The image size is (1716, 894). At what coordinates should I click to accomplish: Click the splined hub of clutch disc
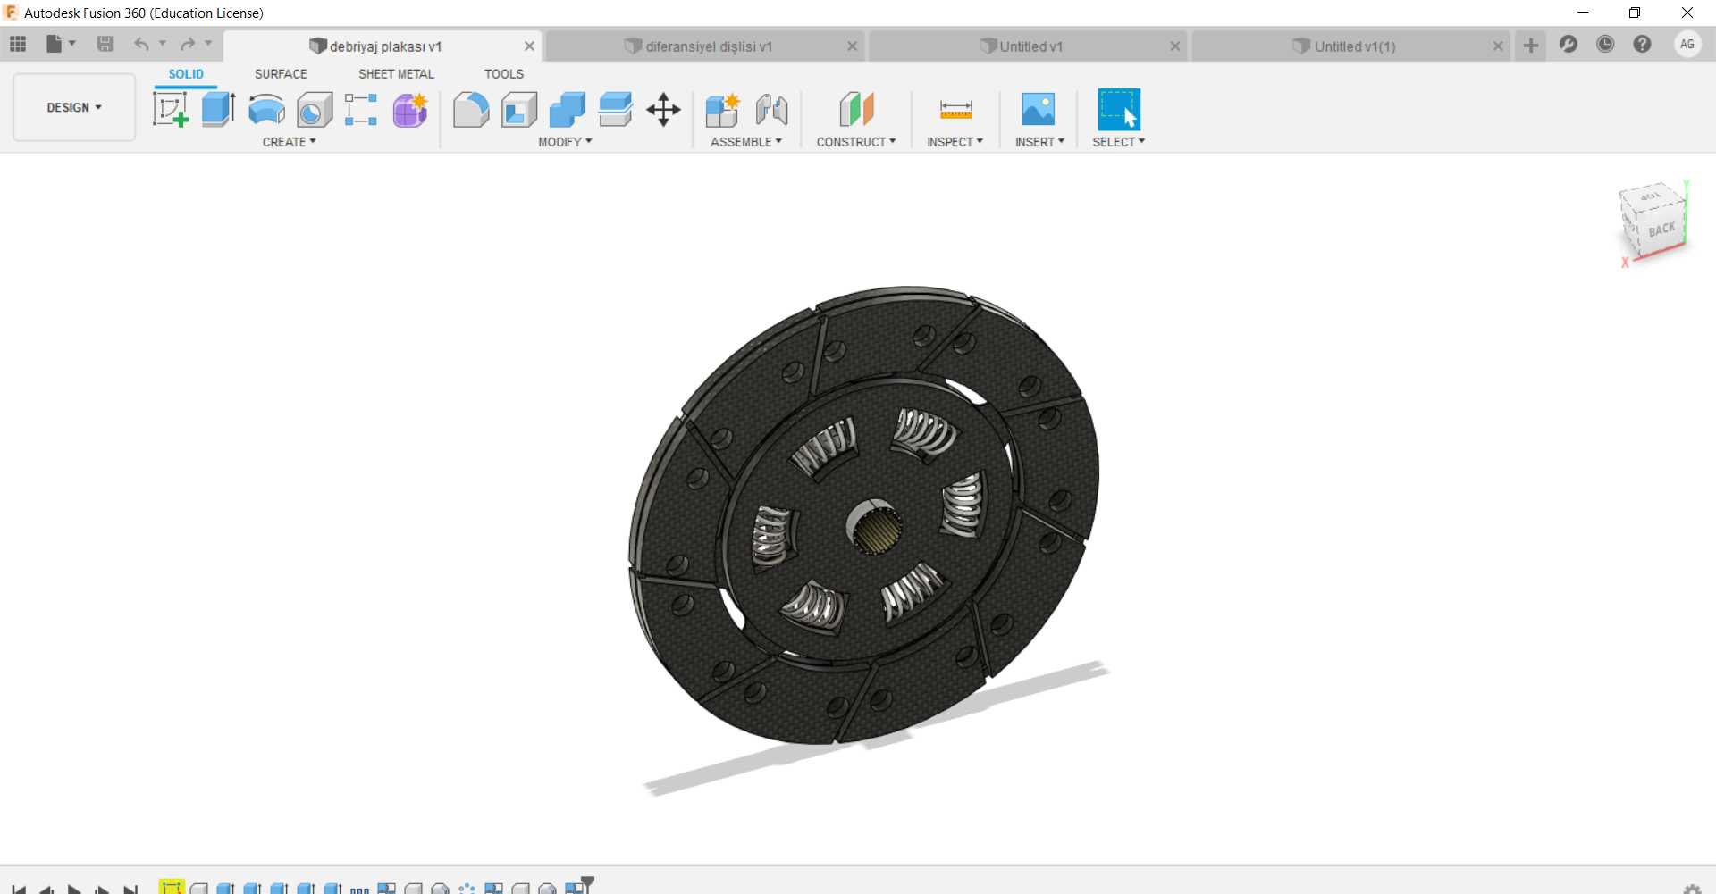(874, 527)
